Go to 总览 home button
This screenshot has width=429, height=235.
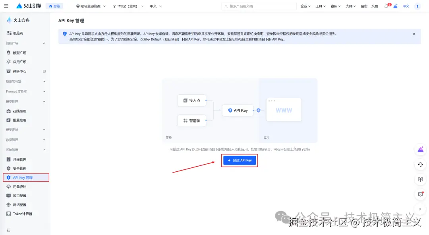coord(54,6)
